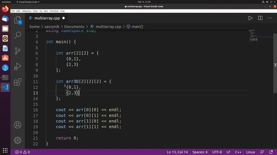
Task: Open the Go menu
Action: pos(41,11)
